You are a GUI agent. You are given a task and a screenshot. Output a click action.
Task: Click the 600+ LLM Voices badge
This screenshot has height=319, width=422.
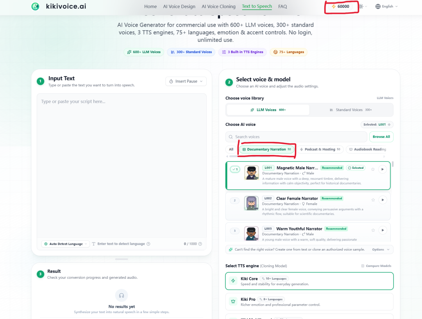144,52
